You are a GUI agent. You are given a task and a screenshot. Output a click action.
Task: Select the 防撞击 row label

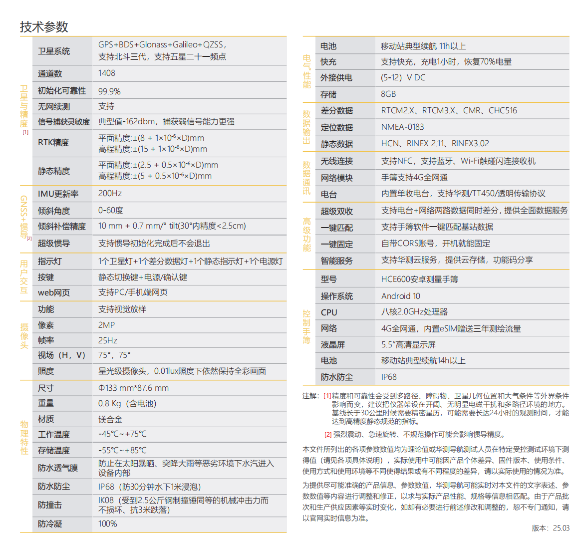point(50,505)
